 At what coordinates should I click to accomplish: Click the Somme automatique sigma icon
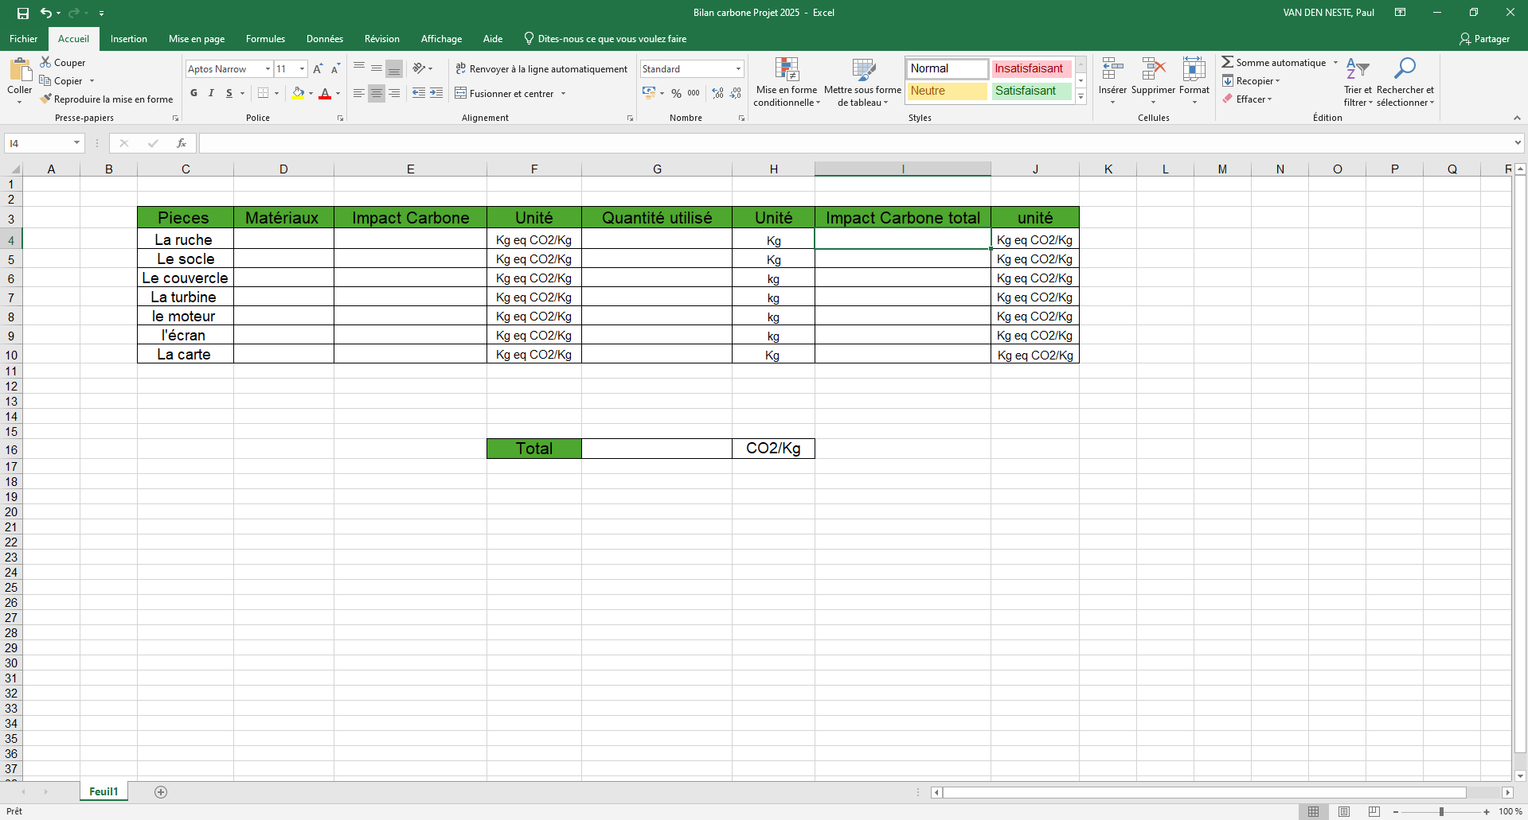(x=1227, y=62)
